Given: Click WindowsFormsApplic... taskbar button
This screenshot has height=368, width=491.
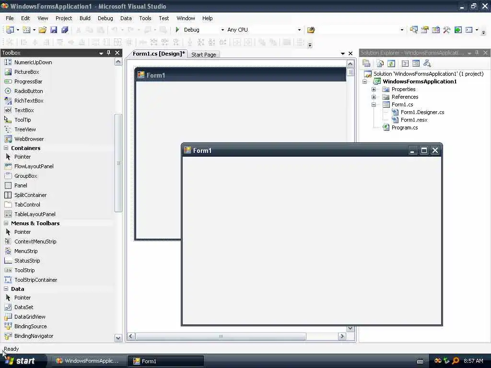Looking at the screenshot, I should click(x=88, y=361).
